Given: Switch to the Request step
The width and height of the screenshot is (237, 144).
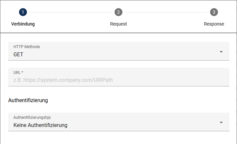Looking at the screenshot, I should point(118,24).
